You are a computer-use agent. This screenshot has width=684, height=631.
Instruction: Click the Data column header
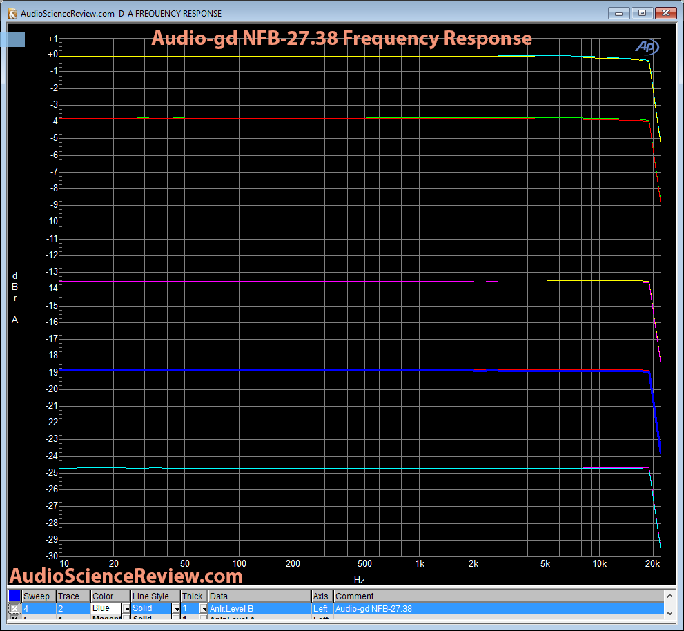[260, 596]
